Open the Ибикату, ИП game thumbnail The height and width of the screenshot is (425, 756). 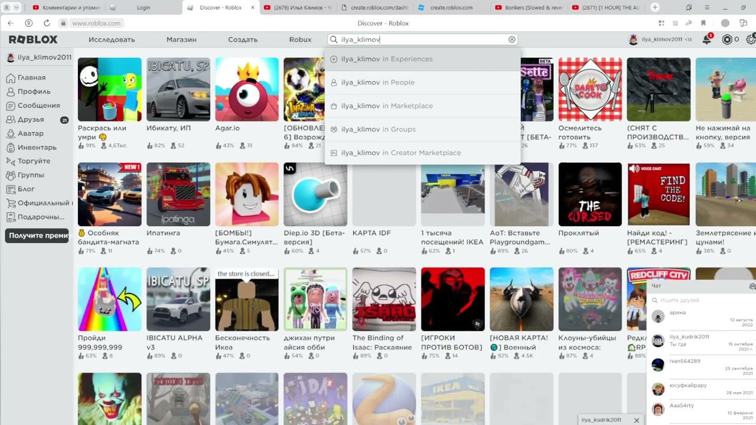178,89
